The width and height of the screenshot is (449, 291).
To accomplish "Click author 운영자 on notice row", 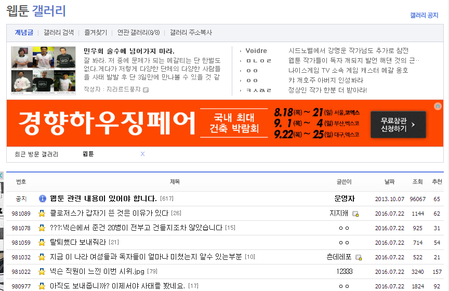I will 344,199.
